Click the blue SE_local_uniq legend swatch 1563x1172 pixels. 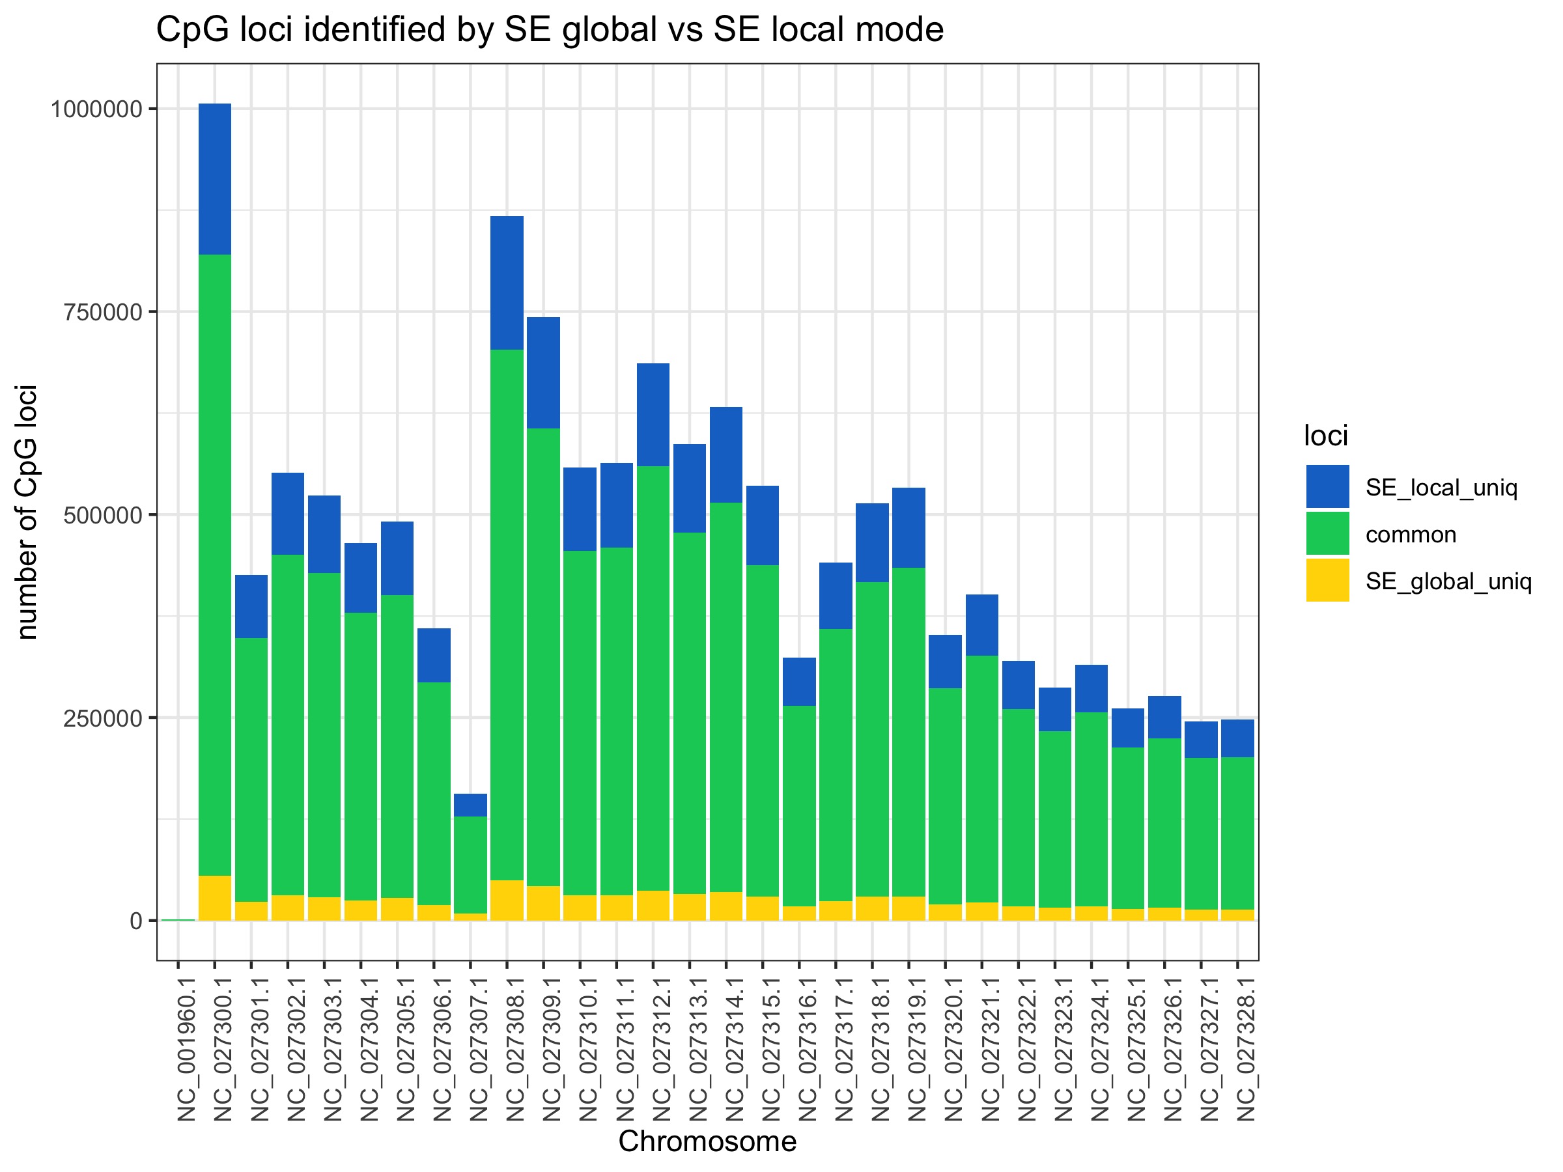1327,486
